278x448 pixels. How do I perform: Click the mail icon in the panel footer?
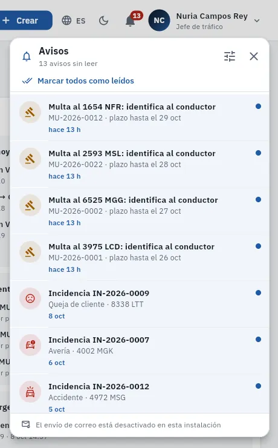26,424
